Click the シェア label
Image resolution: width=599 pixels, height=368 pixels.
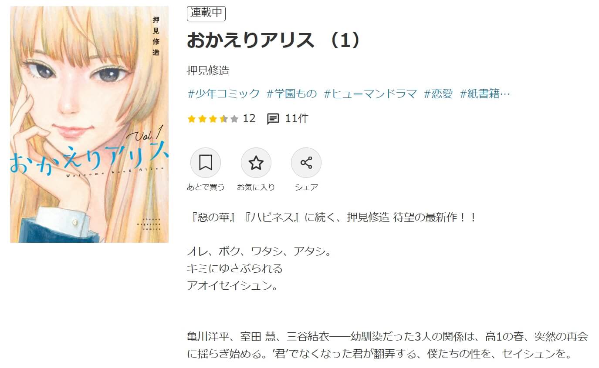306,187
